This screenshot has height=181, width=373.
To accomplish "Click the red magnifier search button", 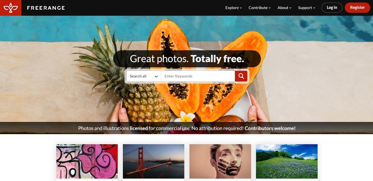I will point(241,76).
